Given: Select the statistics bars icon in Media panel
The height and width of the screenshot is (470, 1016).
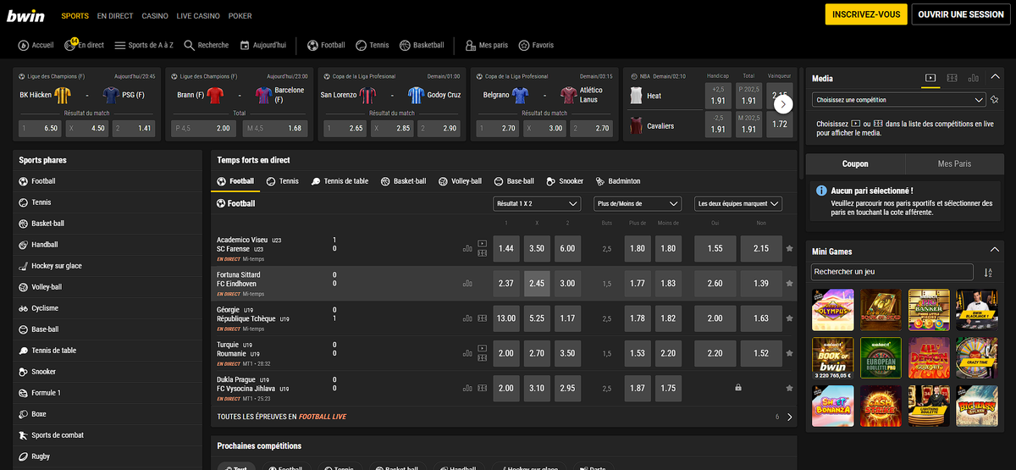Looking at the screenshot, I should (973, 78).
